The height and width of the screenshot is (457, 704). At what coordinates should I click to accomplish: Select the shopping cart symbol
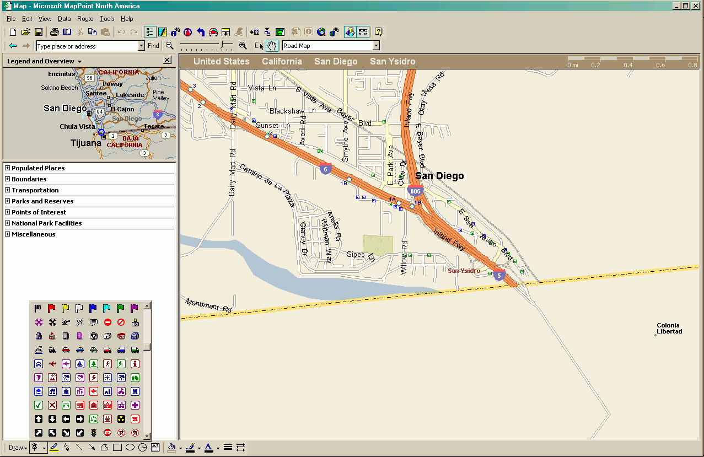[x=135, y=419]
